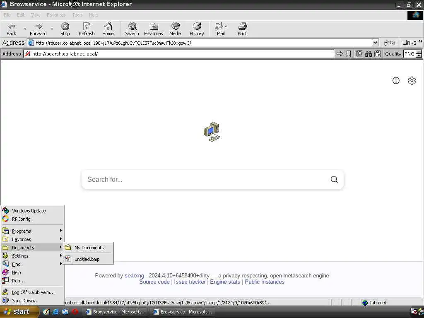Open the Media pane
The image size is (424, 318).
pos(175,29)
